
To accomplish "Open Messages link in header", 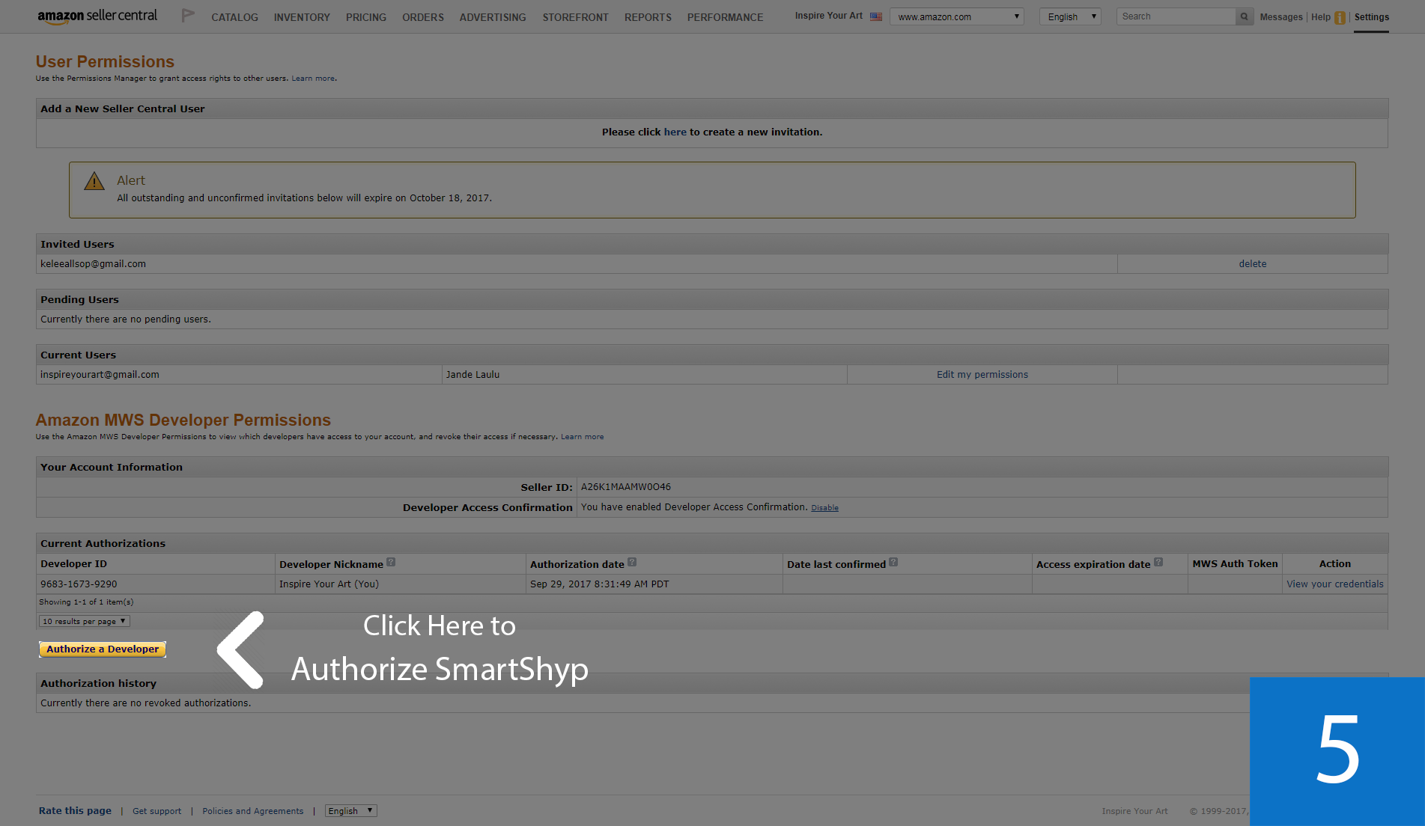I will pyautogui.click(x=1280, y=17).
